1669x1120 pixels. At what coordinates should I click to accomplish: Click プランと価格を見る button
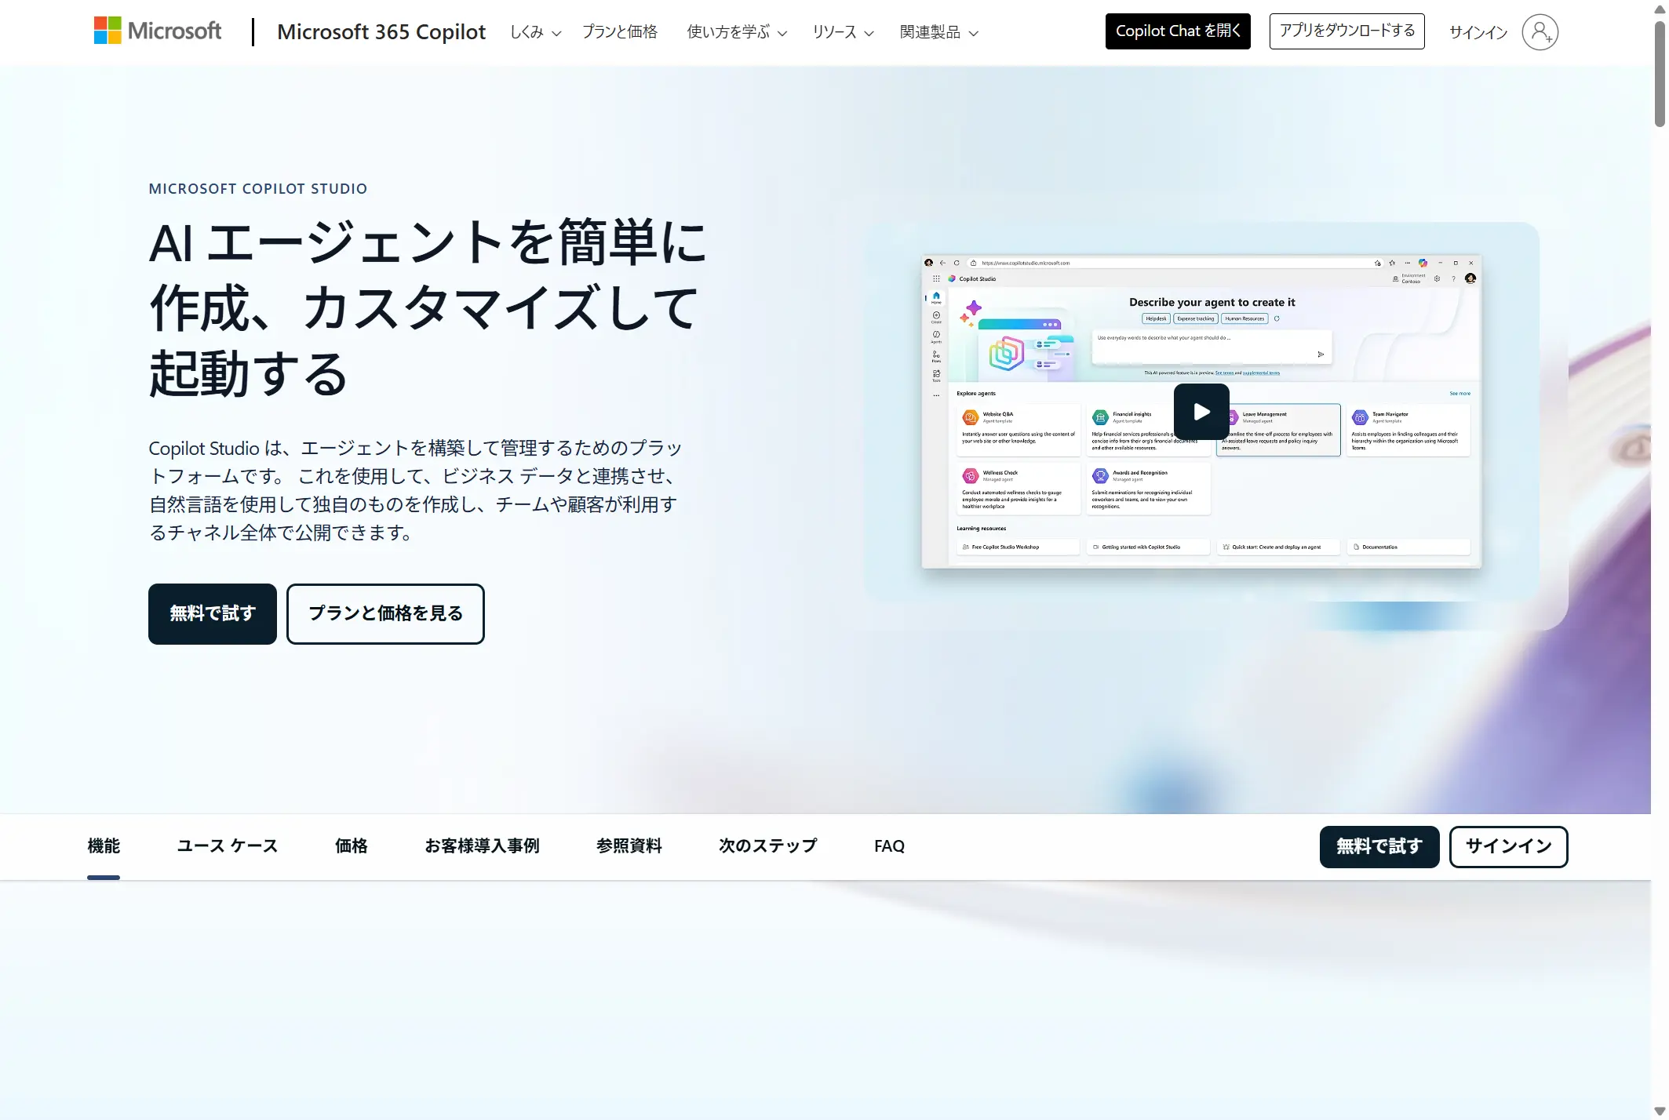click(385, 613)
